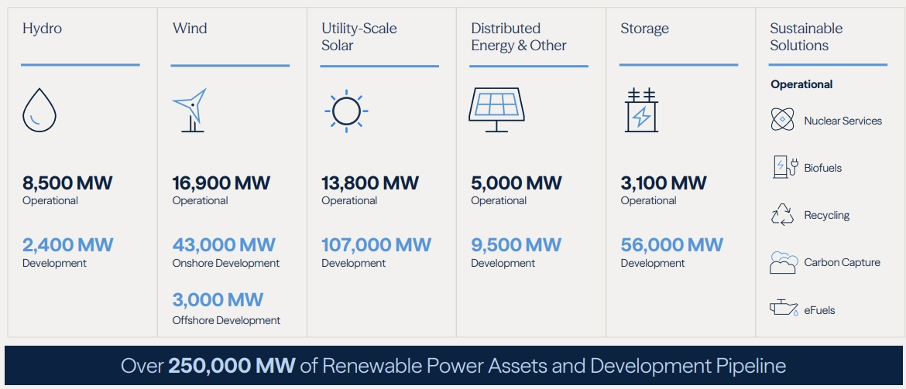Open the Hydro heading
Viewport: 906px width, 389px height.
pos(42,29)
